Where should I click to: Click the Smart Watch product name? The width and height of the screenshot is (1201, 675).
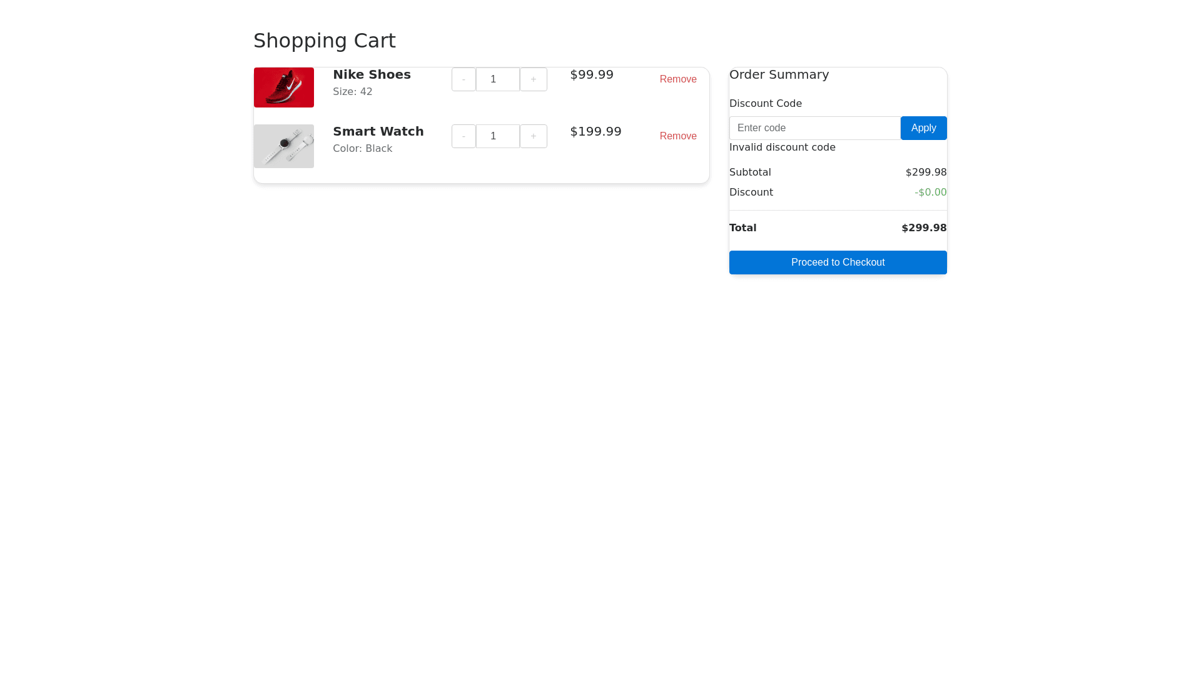pyautogui.click(x=378, y=131)
